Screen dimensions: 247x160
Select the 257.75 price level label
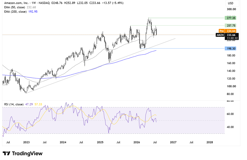click(230, 25)
